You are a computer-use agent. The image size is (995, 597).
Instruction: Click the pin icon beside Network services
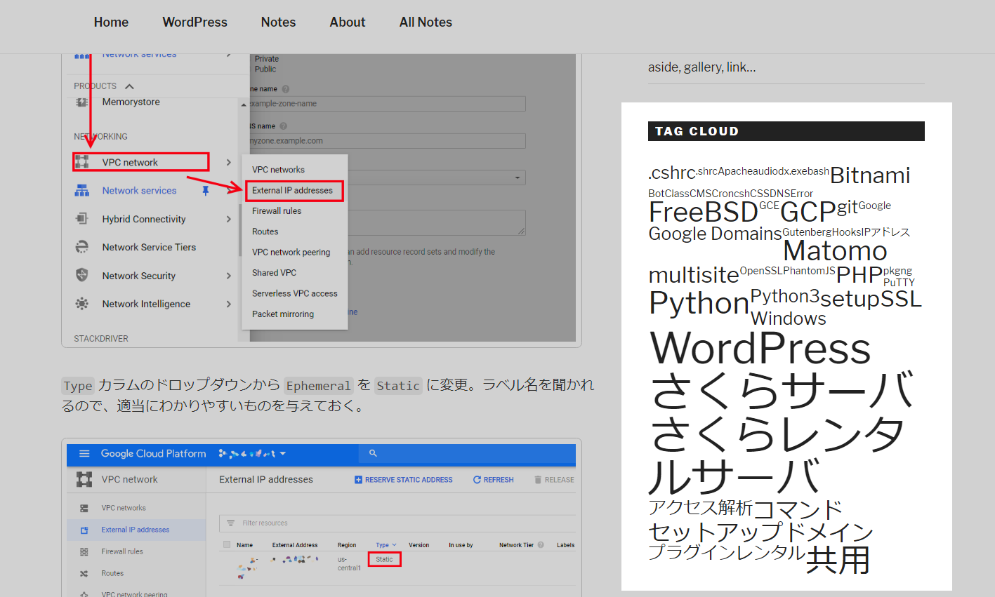pyautogui.click(x=206, y=191)
